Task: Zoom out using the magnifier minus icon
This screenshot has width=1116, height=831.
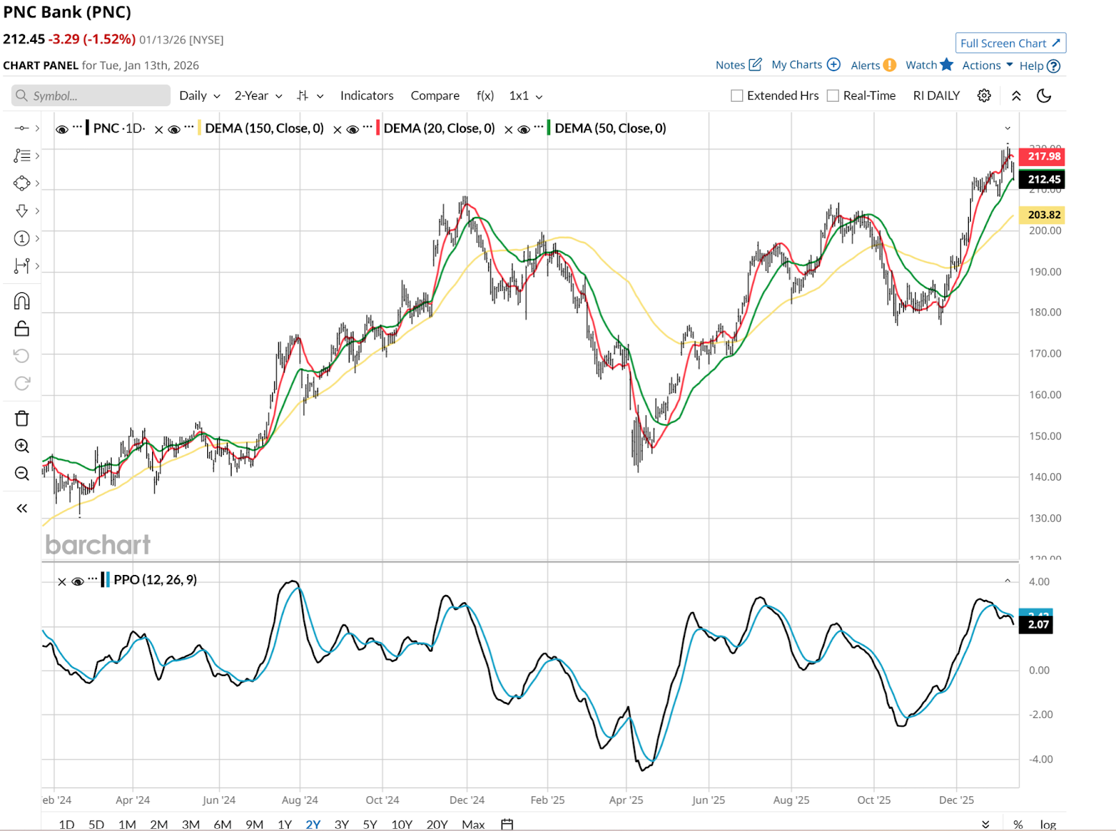Action: click(x=22, y=474)
